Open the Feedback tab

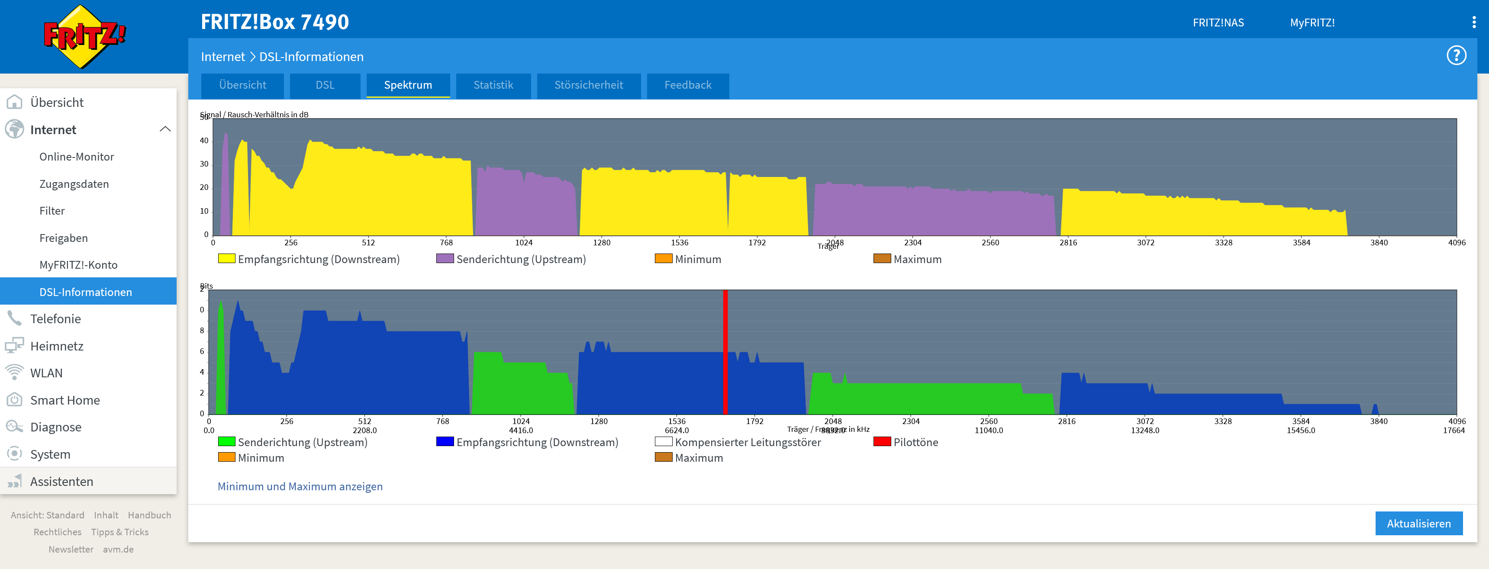click(x=688, y=86)
